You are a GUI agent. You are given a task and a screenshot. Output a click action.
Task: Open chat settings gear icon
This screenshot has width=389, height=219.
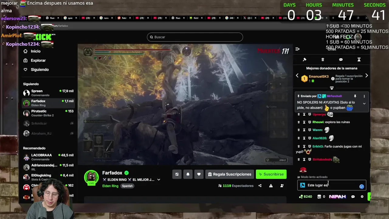click(362, 196)
